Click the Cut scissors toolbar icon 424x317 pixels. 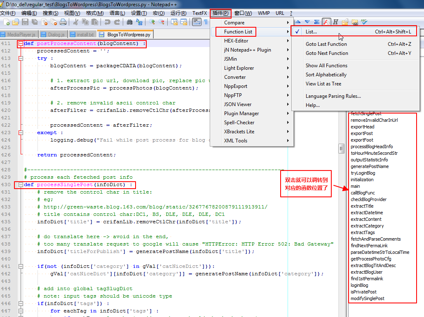77,22
